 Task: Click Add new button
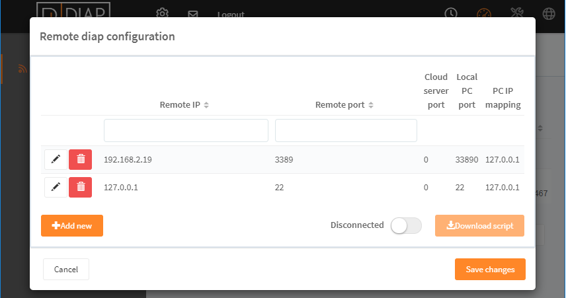tap(72, 226)
